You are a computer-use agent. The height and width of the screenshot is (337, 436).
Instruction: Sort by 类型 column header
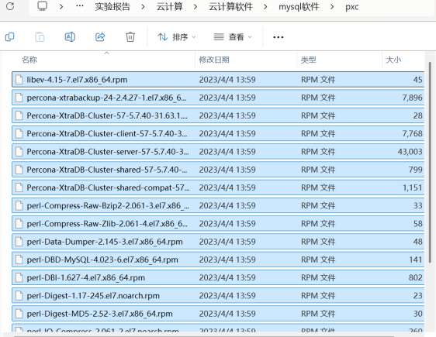point(308,60)
